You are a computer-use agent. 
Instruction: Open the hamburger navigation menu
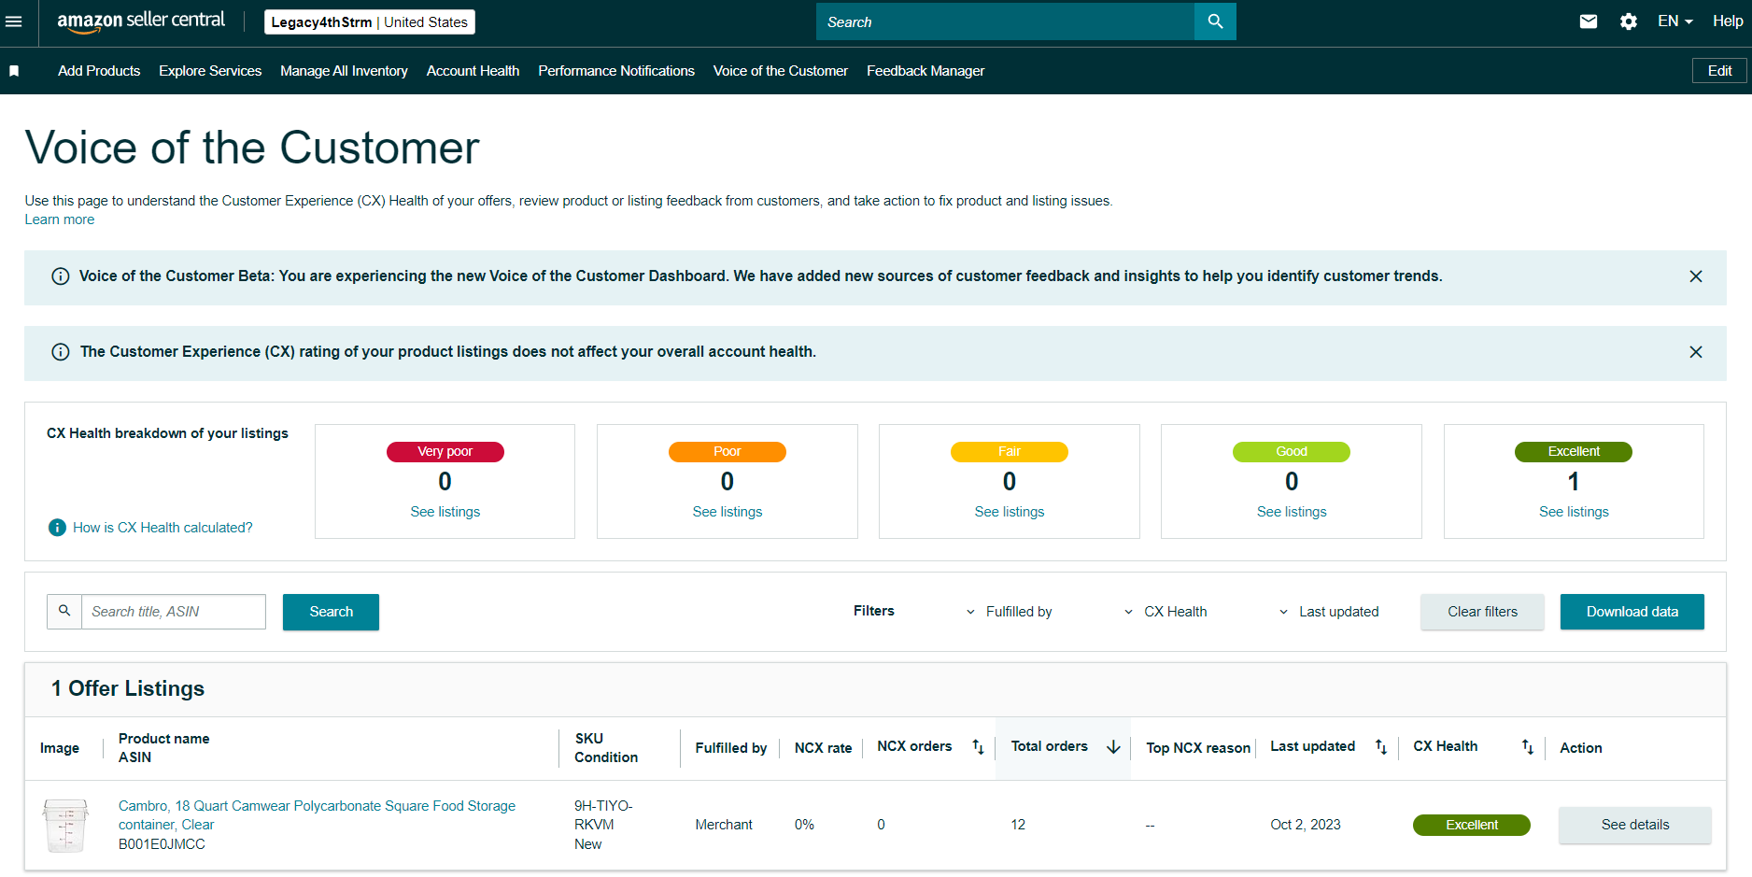coord(14,21)
